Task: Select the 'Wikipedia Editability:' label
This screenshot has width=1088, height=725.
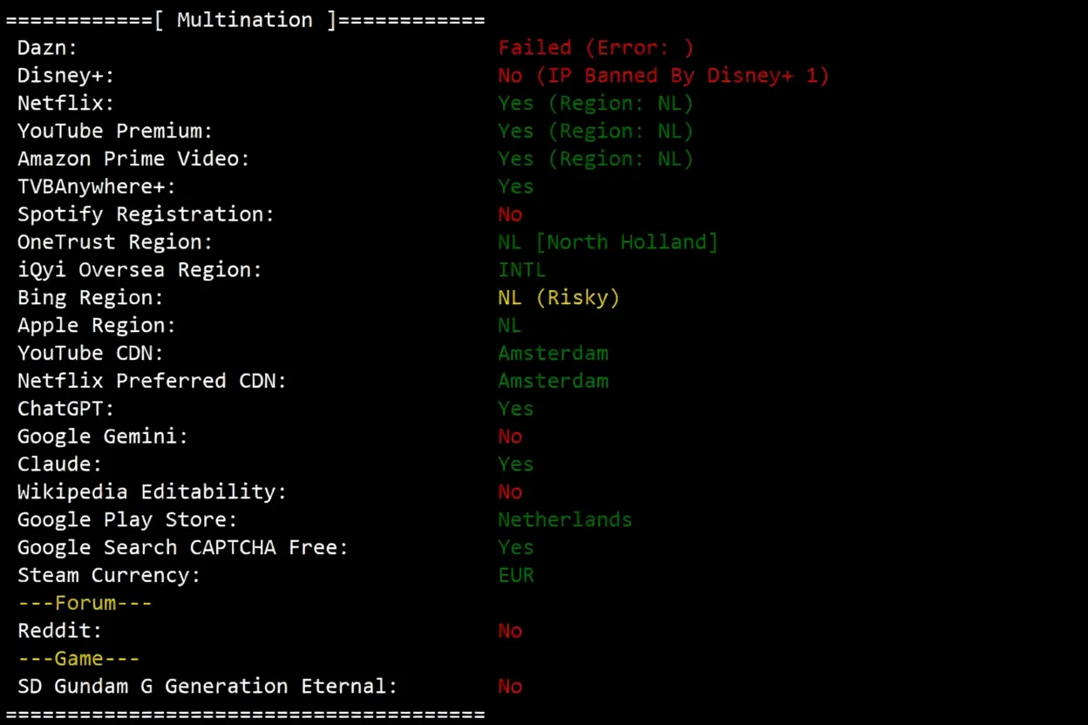Action: click(152, 493)
